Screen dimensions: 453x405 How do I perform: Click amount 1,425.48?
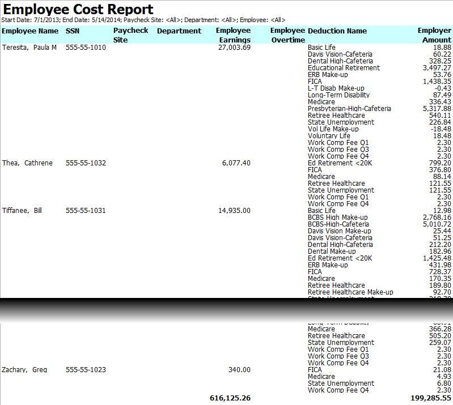437,258
